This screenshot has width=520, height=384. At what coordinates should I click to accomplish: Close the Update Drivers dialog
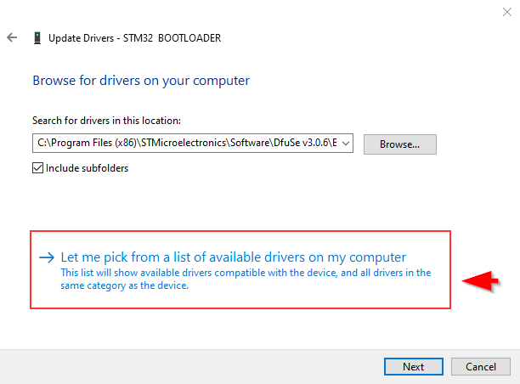(506, 12)
